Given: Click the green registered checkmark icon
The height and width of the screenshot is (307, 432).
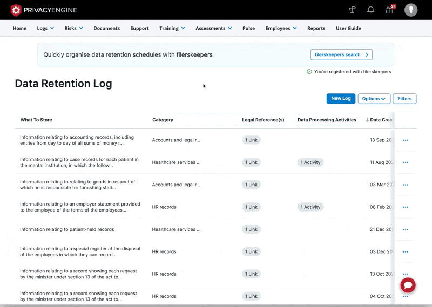Looking at the screenshot, I should pyautogui.click(x=309, y=72).
